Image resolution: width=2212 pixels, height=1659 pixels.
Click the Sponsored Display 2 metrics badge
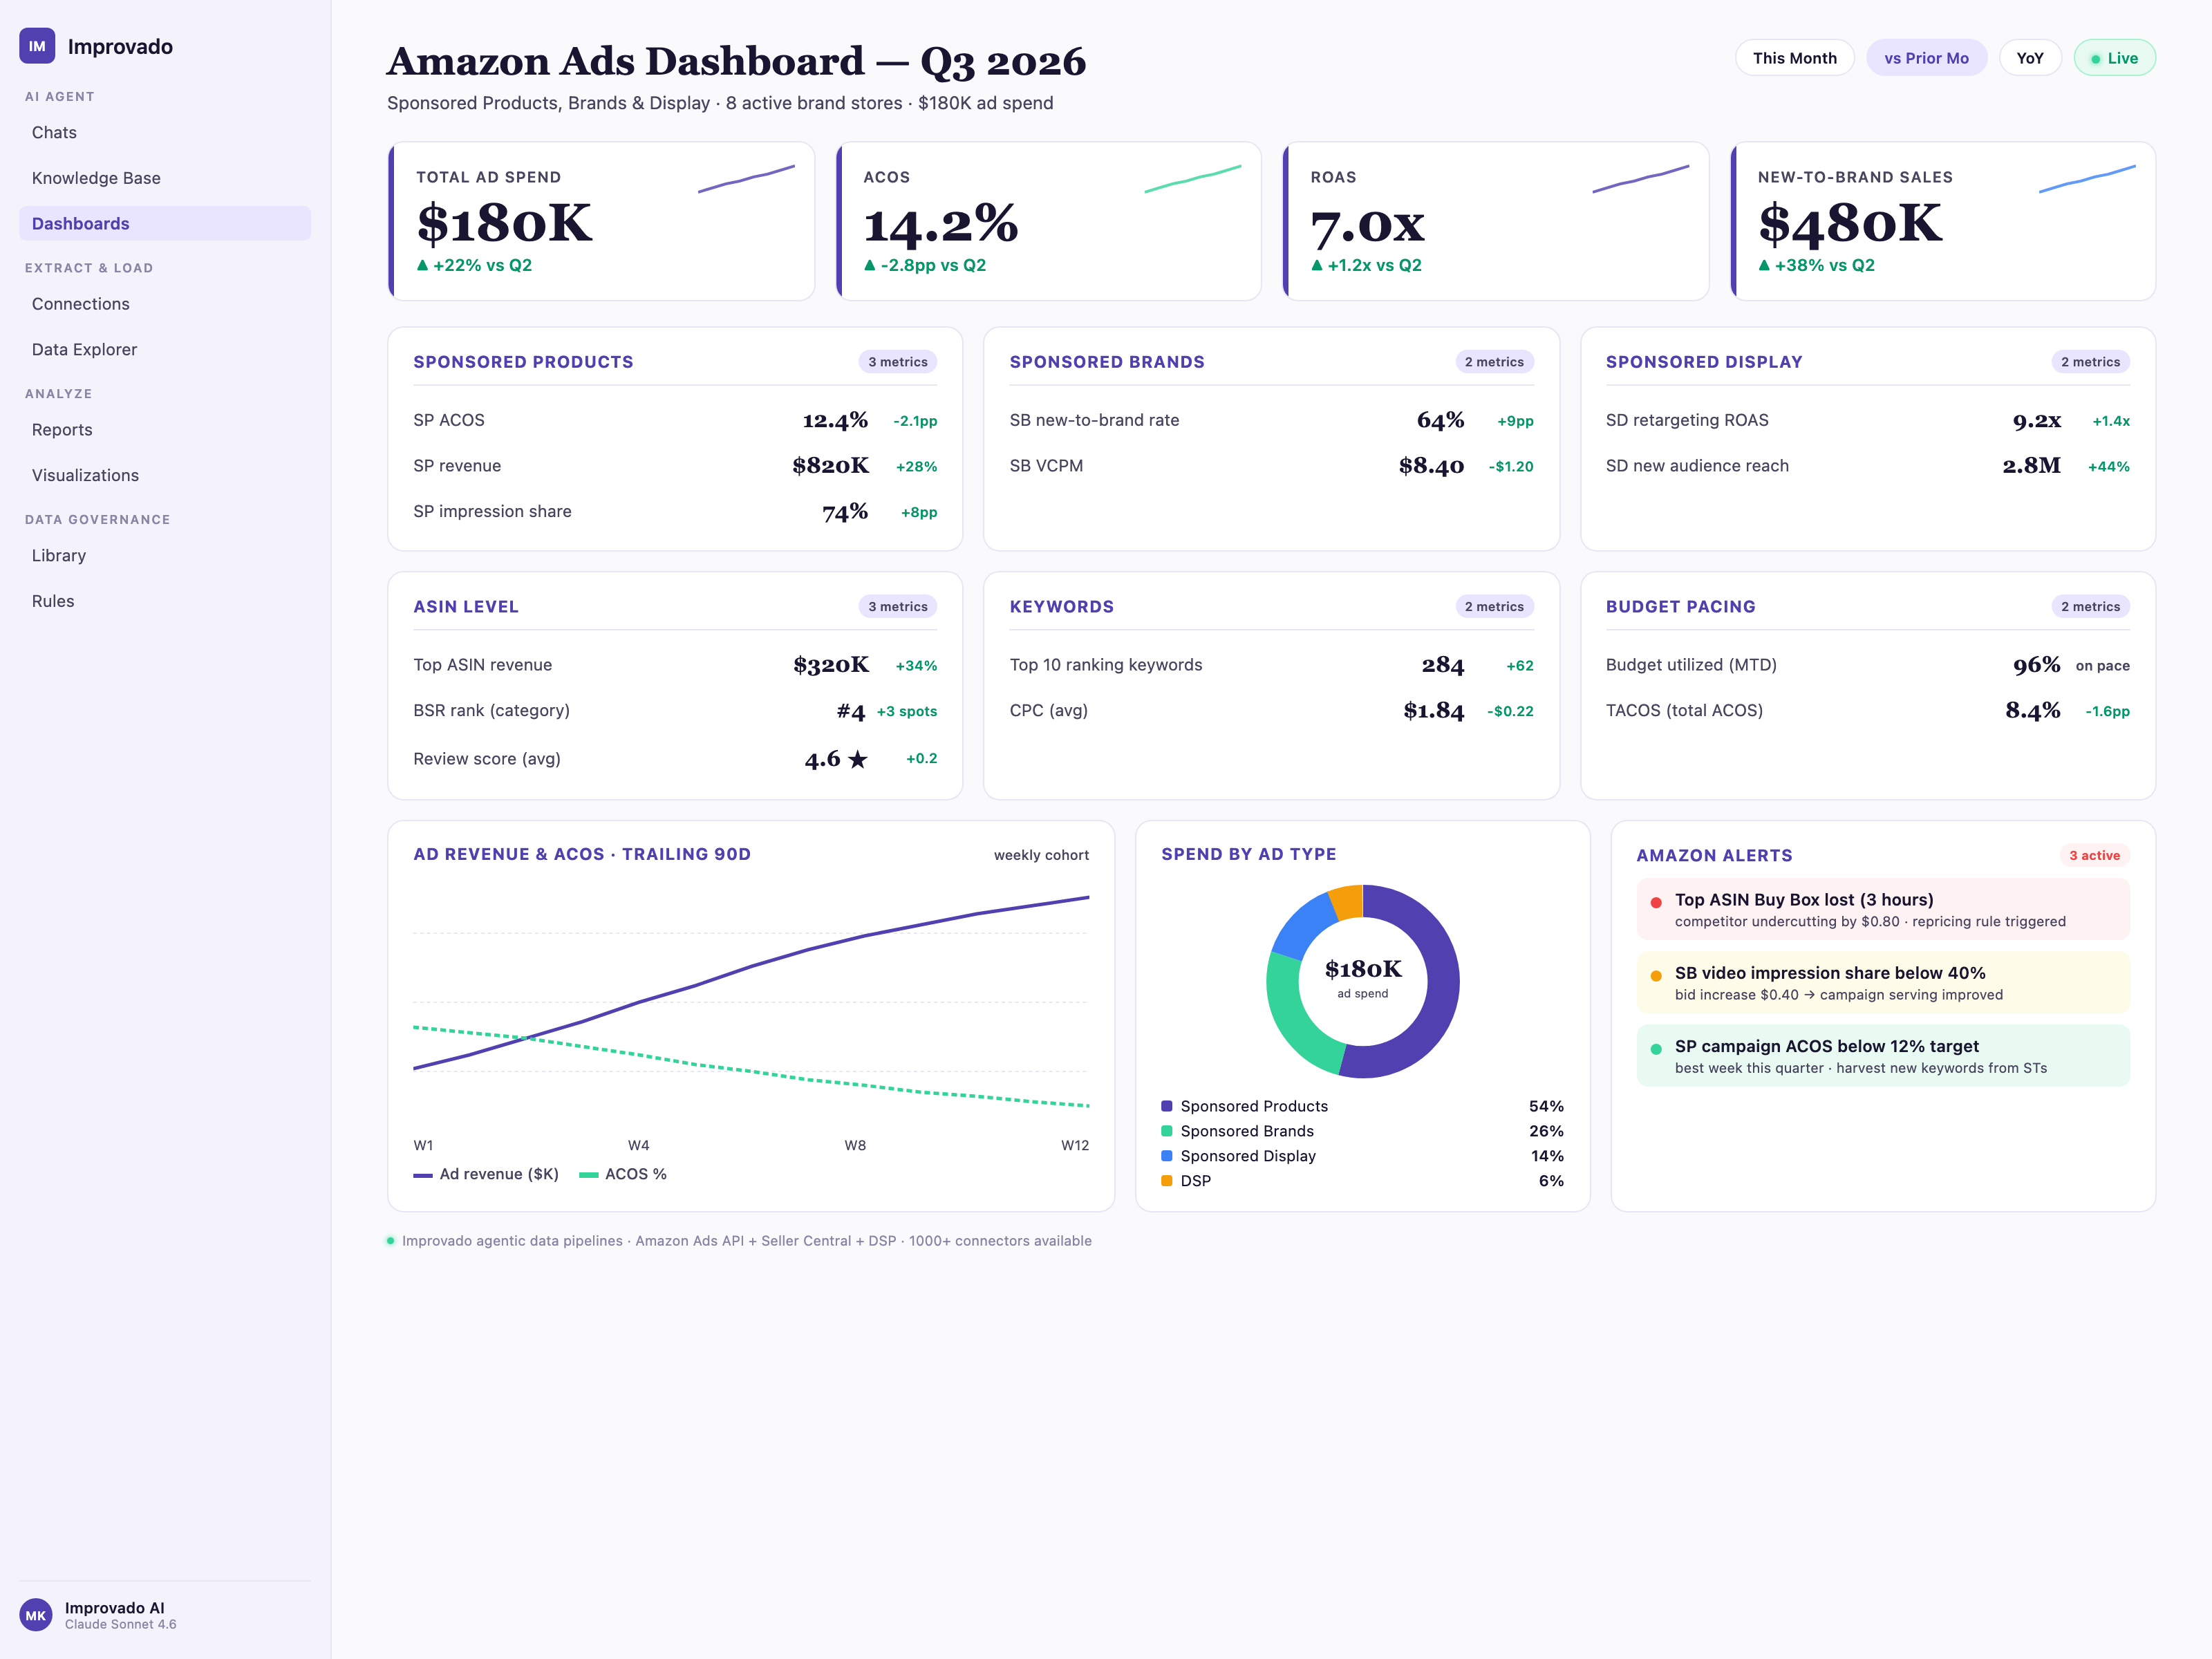(x=2090, y=362)
